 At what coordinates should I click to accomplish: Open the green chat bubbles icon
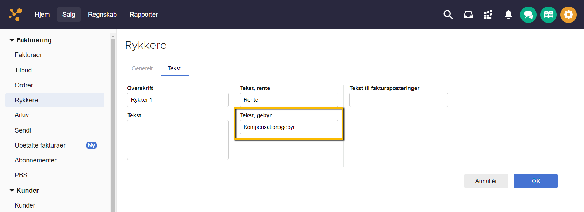point(528,15)
